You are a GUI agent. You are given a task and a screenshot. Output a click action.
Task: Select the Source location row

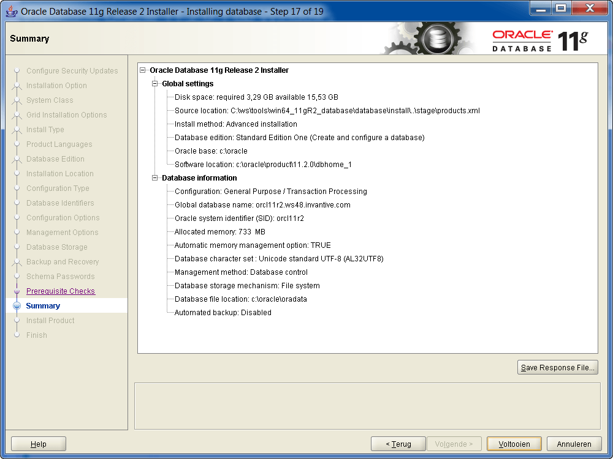click(x=327, y=110)
